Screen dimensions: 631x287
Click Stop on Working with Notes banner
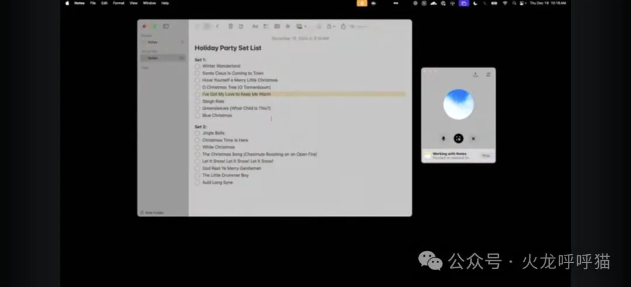click(486, 156)
